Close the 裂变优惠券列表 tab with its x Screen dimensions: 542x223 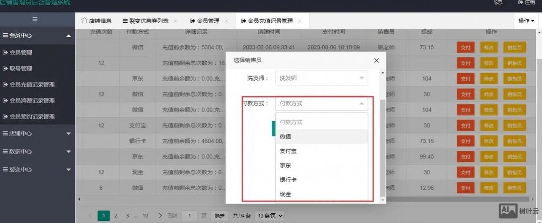point(175,21)
